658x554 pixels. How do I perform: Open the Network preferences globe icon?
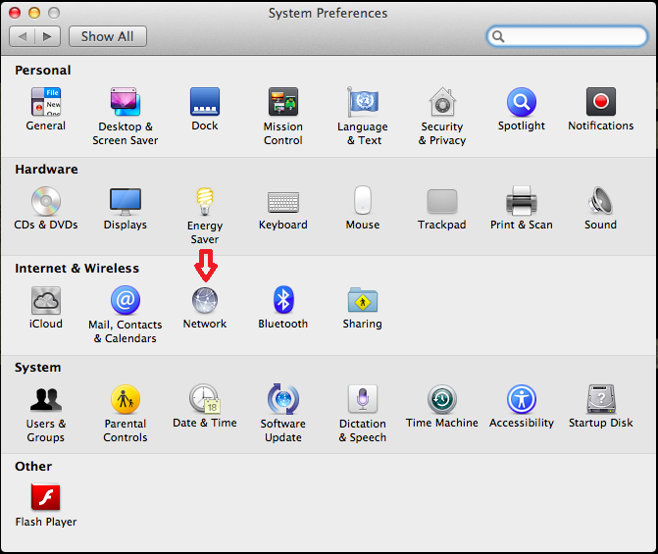(205, 300)
